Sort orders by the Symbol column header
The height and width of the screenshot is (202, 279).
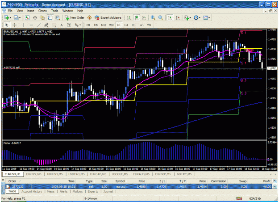(x=120, y=181)
